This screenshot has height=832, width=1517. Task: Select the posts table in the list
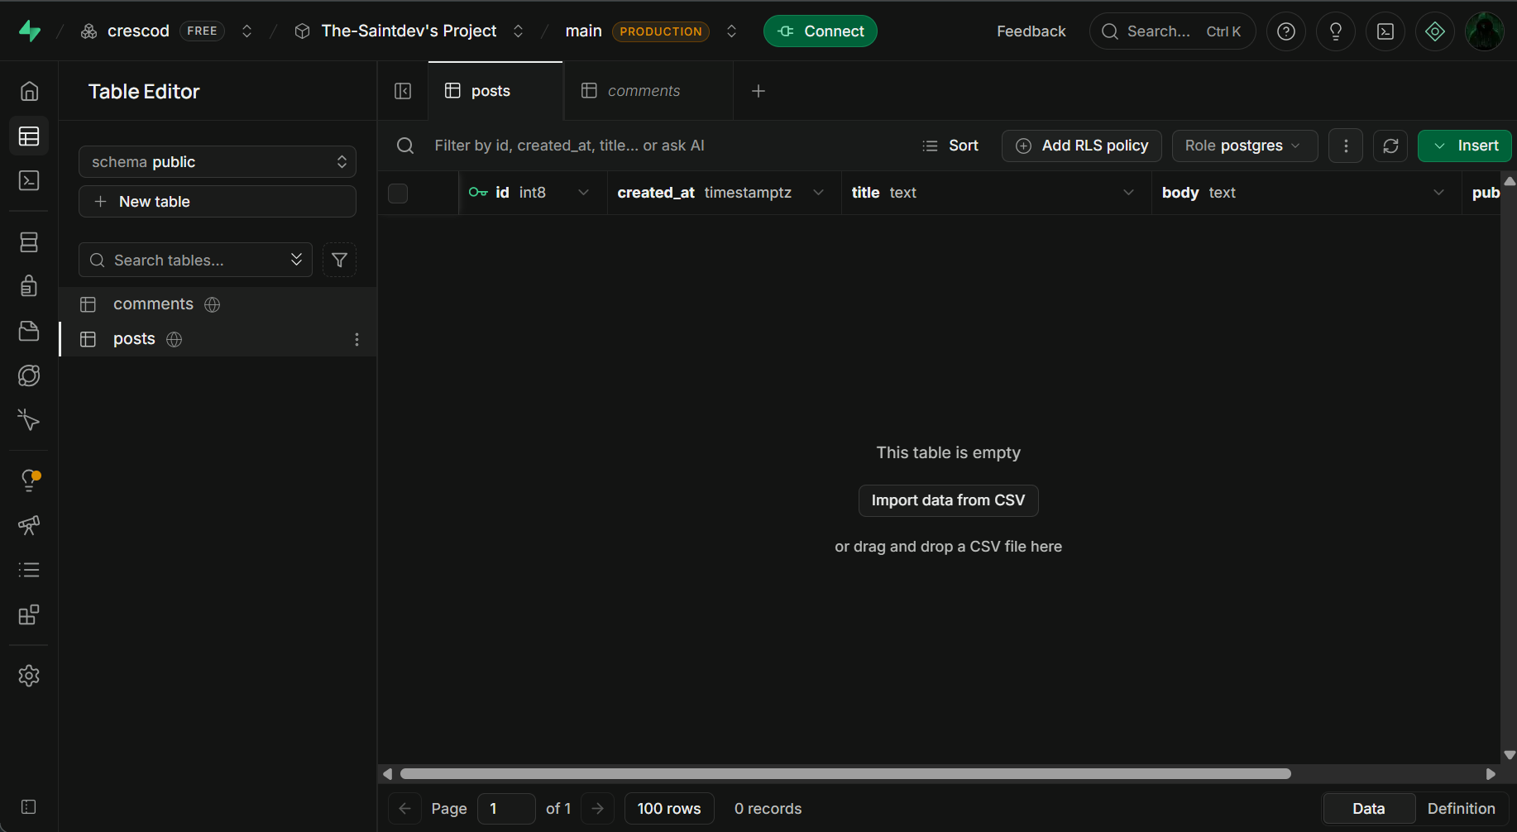click(x=218, y=339)
